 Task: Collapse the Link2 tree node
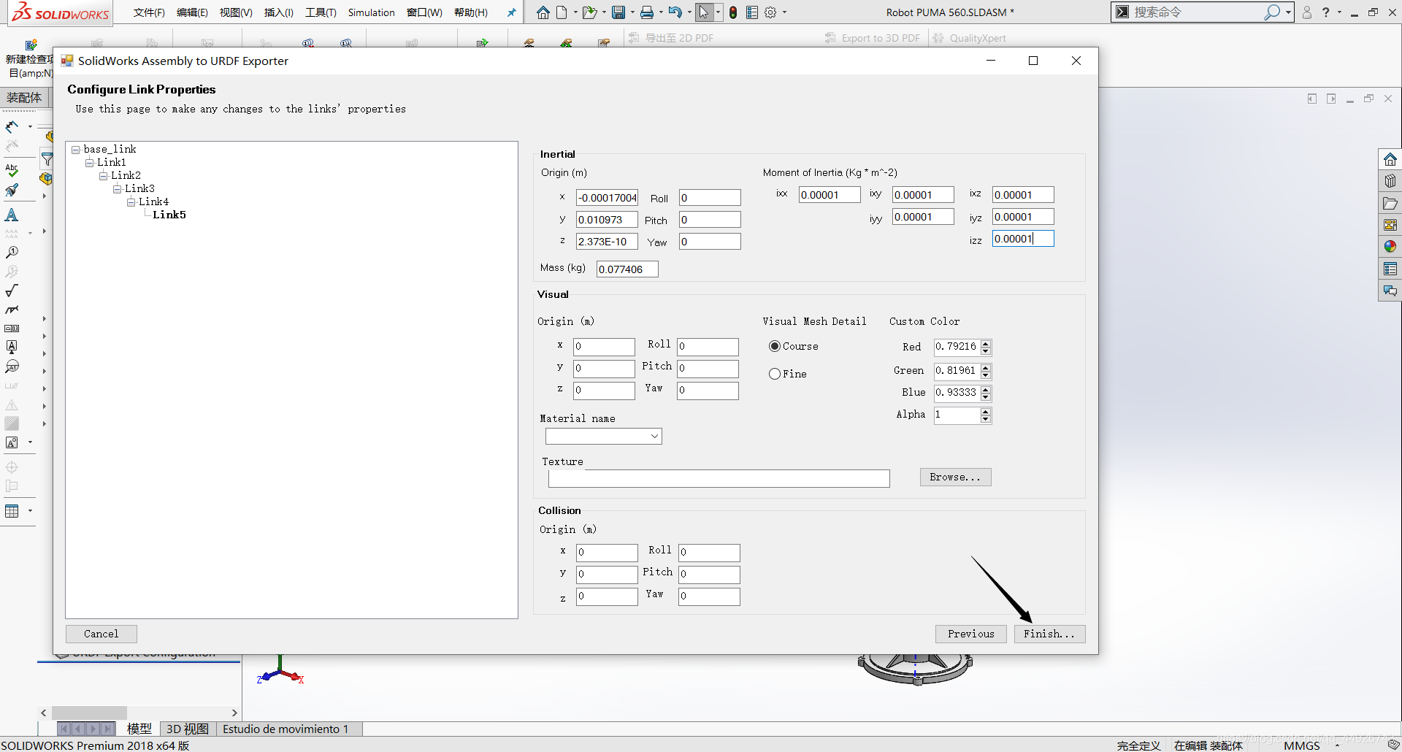(103, 176)
